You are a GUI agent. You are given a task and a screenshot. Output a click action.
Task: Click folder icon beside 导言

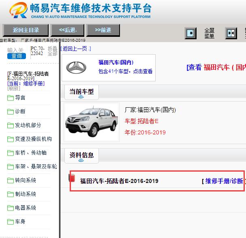point(11,98)
